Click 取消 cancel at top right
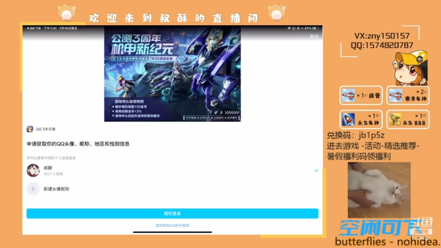This screenshot has height=248, width=441. (314, 36)
